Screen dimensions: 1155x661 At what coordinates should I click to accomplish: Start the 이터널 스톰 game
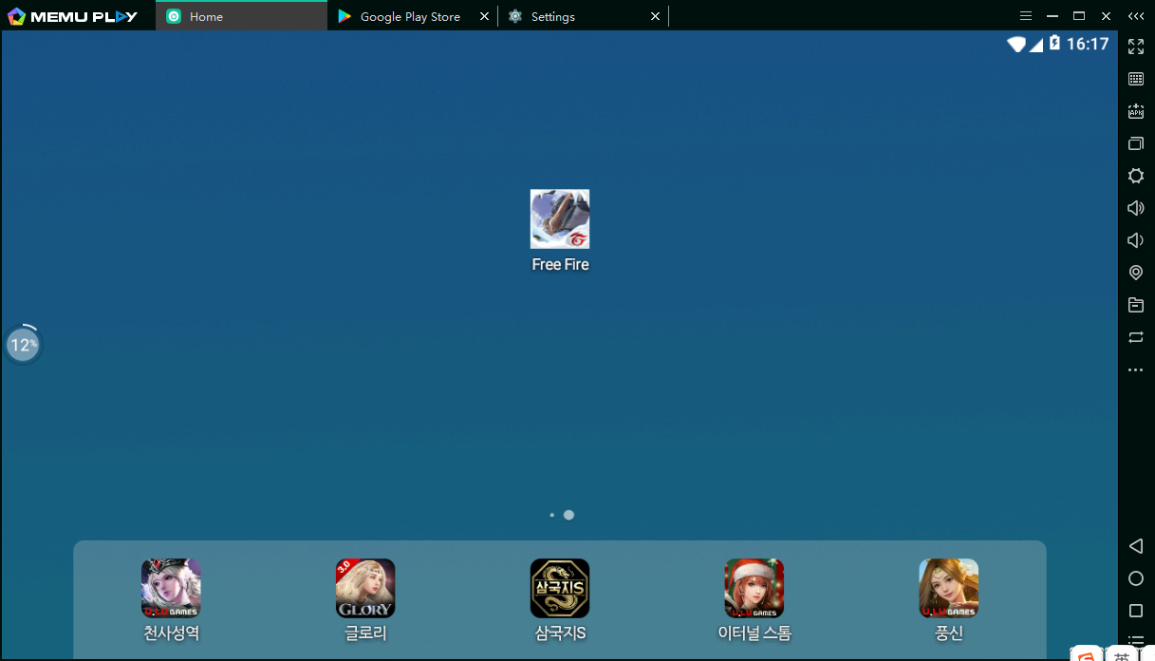point(754,588)
